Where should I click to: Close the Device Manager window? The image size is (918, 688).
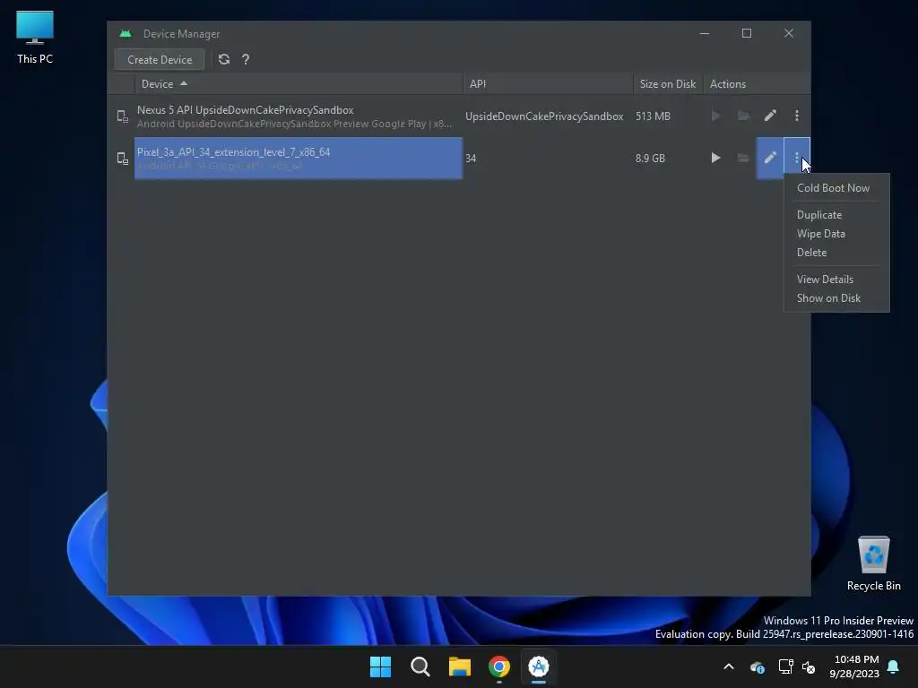(789, 33)
